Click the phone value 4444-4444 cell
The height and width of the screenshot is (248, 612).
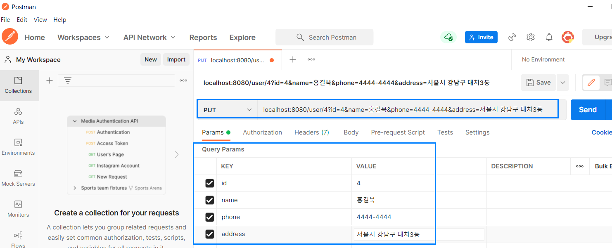point(419,217)
